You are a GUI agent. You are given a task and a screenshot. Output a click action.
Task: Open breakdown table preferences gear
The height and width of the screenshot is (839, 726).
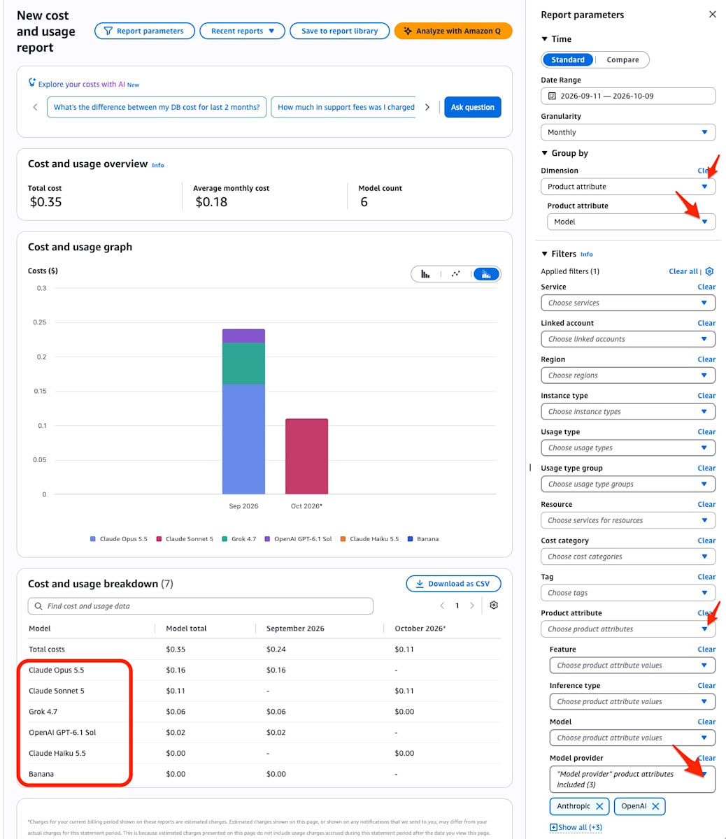[494, 605]
